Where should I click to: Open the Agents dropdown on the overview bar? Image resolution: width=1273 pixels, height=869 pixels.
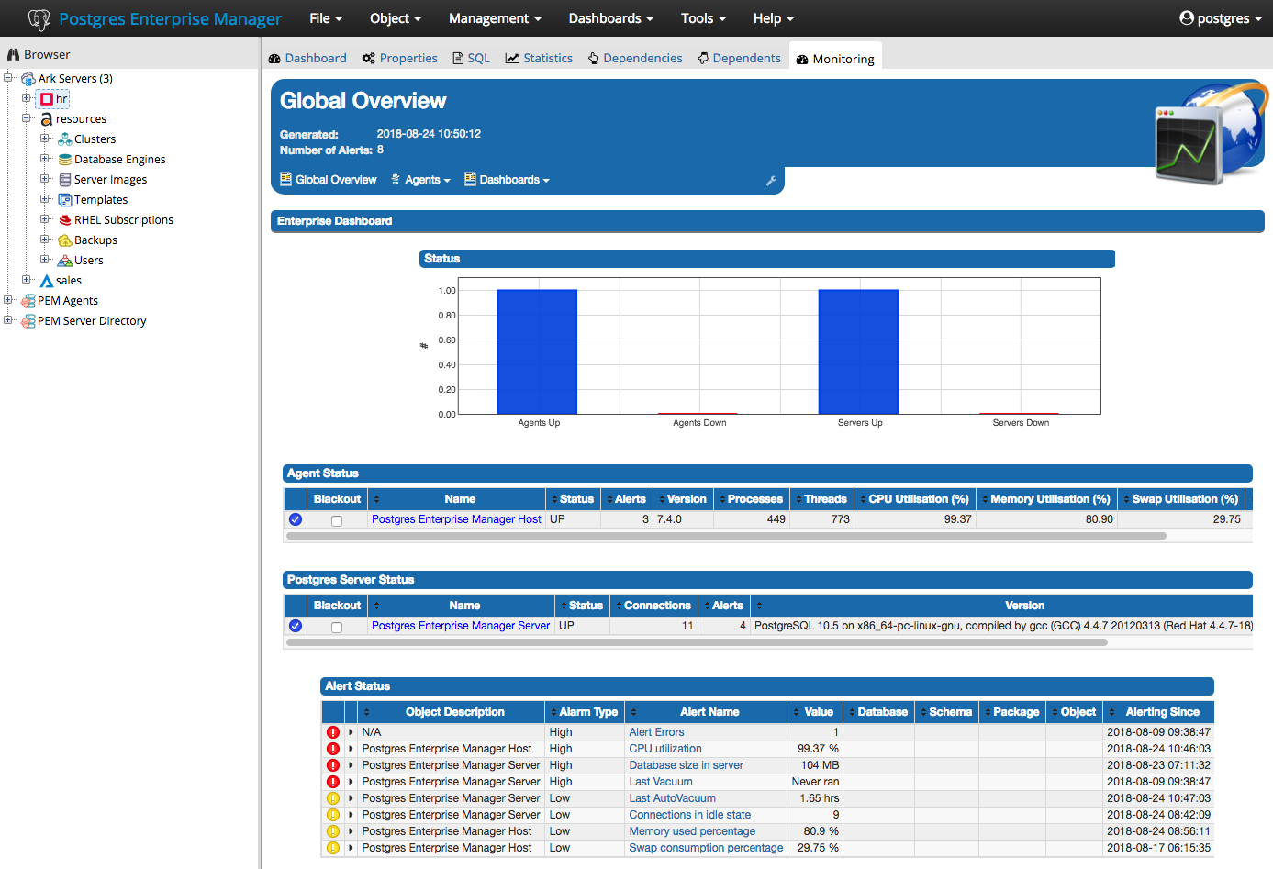click(x=420, y=179)
